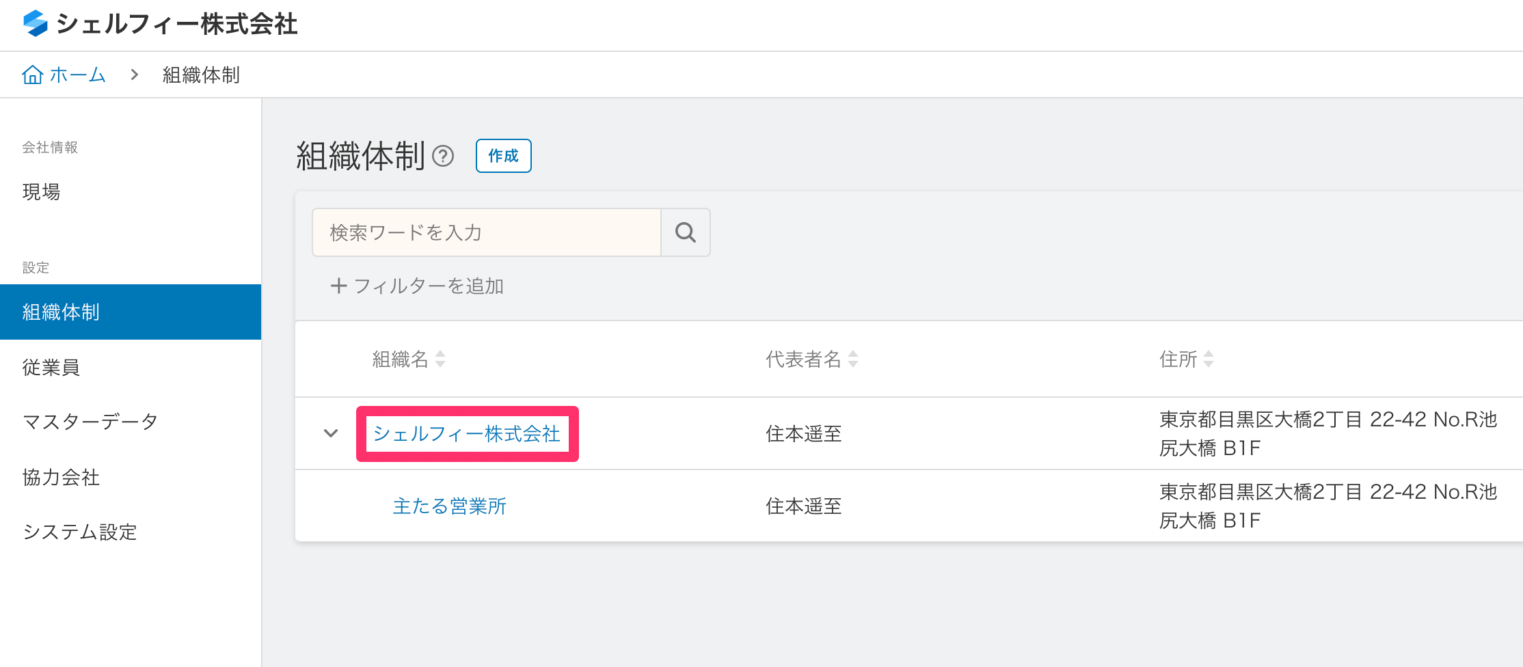Screen dimensions: 1523x667
Task: Open the シェルフィー株式会社 organization link
Action: click(x=467, y=434)
